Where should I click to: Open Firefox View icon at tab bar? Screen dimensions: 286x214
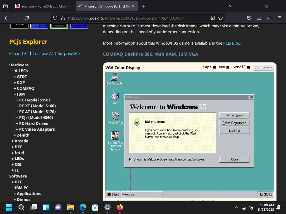pos(6,6)
